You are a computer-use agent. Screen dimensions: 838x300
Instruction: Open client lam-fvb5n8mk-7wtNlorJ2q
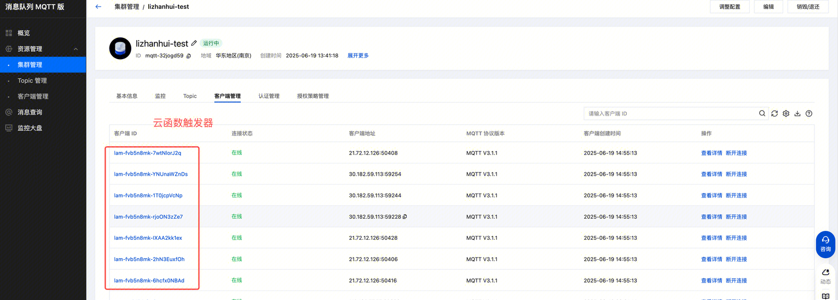pyautogui.click(x=147, y=153)
